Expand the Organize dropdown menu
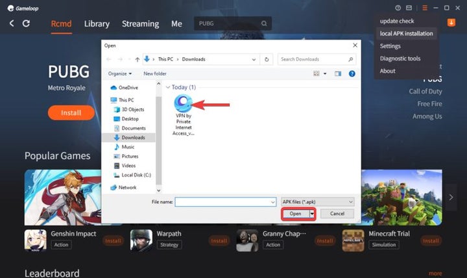 tap(120, 73)
